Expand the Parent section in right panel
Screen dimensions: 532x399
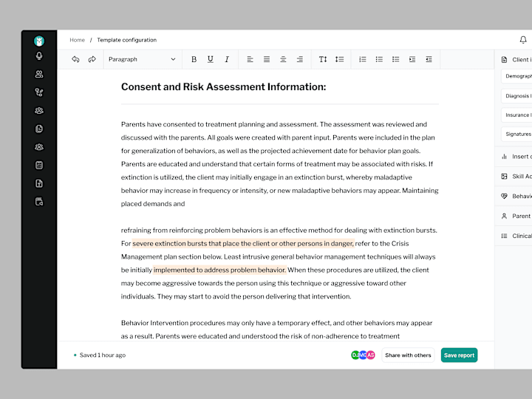[x=514, y=216]
